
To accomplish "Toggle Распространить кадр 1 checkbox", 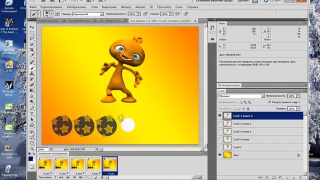I will coord(270,102).
